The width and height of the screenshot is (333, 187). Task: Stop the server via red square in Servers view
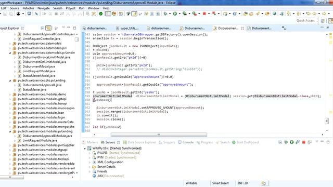click(303, 142)
